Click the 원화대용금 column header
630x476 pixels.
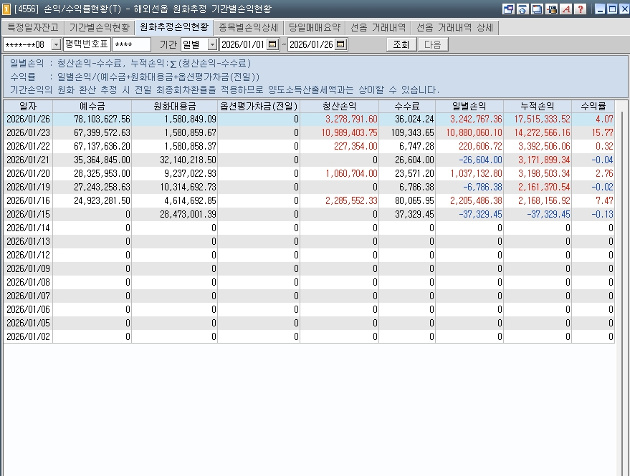tap(175, 107)
